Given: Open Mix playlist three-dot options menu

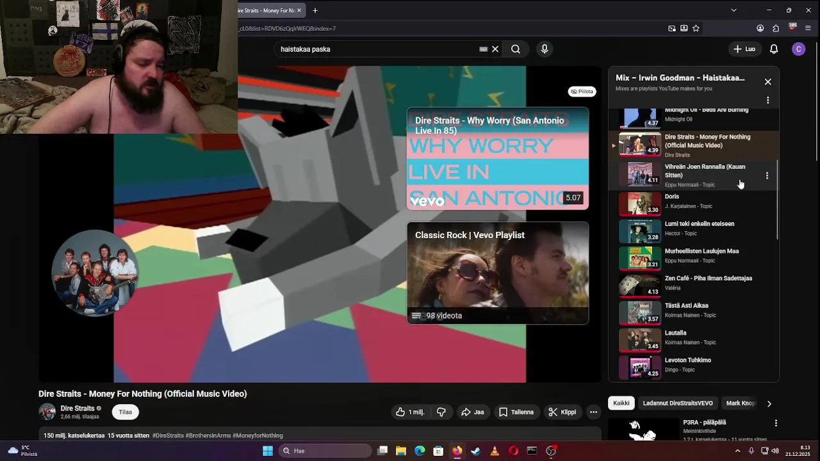Looking at the screenshot, I should tap(767, 101).
